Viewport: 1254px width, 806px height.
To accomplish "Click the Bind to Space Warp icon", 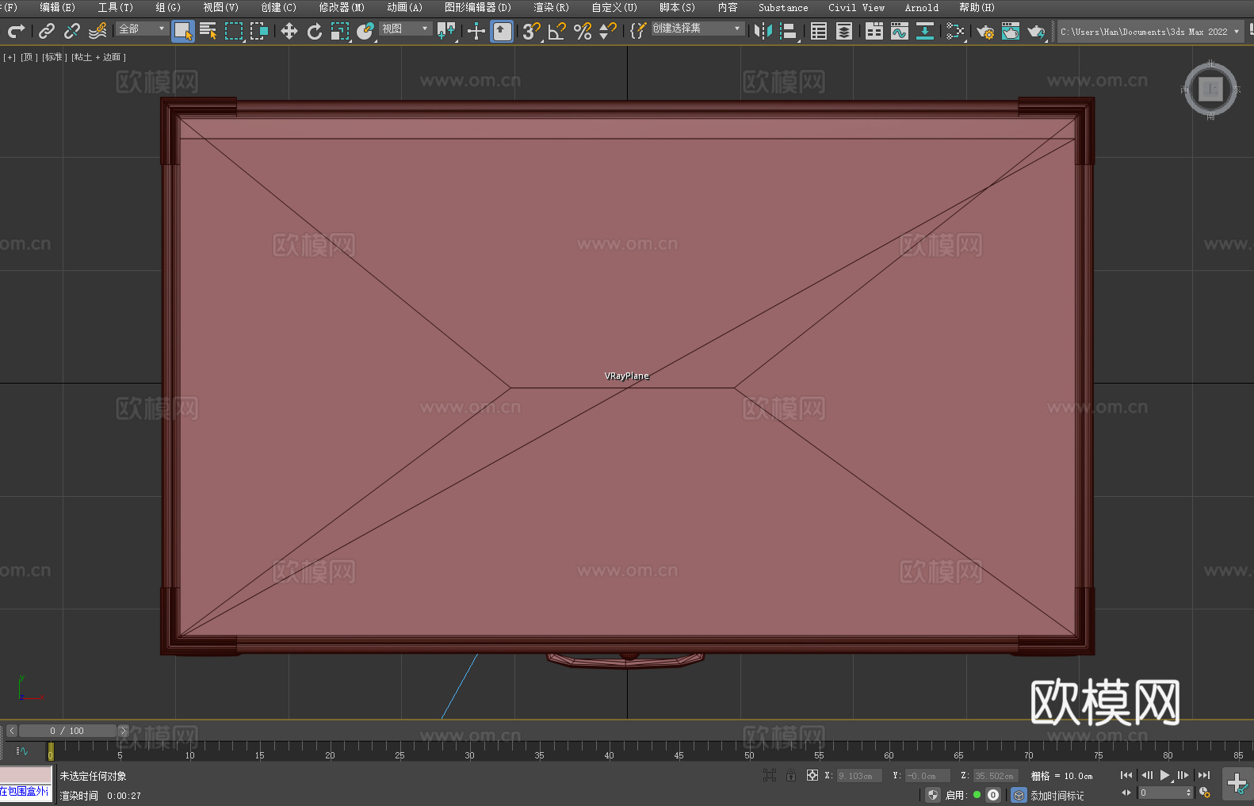I will (x=97, y=31).
